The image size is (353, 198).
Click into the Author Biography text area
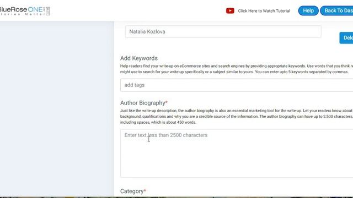coord(237,153)
